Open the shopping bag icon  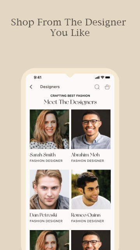(107, 87)
